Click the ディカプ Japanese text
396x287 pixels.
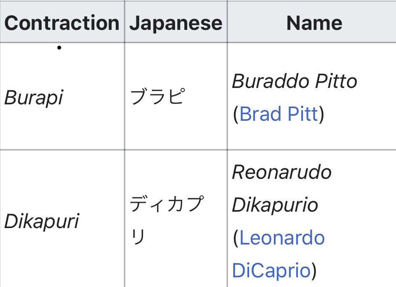pos(167,204)
